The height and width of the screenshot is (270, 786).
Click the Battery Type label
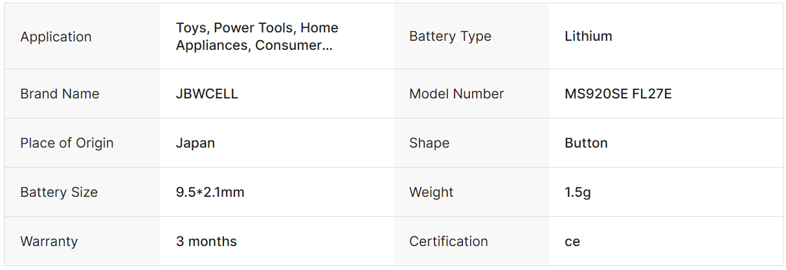coord(450,36)
